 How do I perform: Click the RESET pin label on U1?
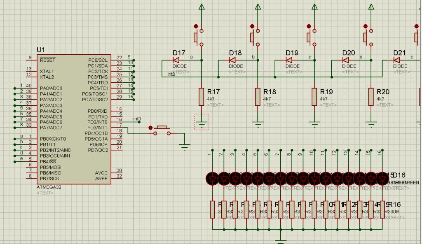click(47, 60)
